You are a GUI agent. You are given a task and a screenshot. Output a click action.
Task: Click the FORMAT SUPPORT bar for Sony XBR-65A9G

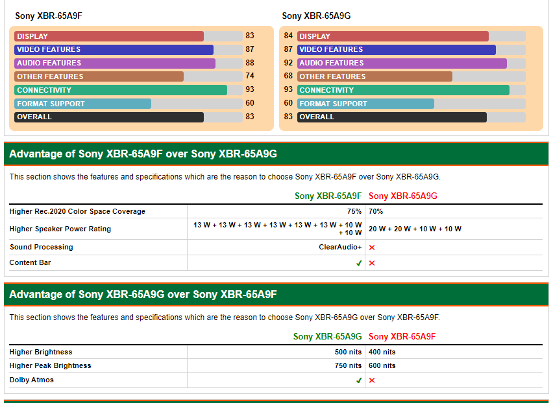point(412,104)
